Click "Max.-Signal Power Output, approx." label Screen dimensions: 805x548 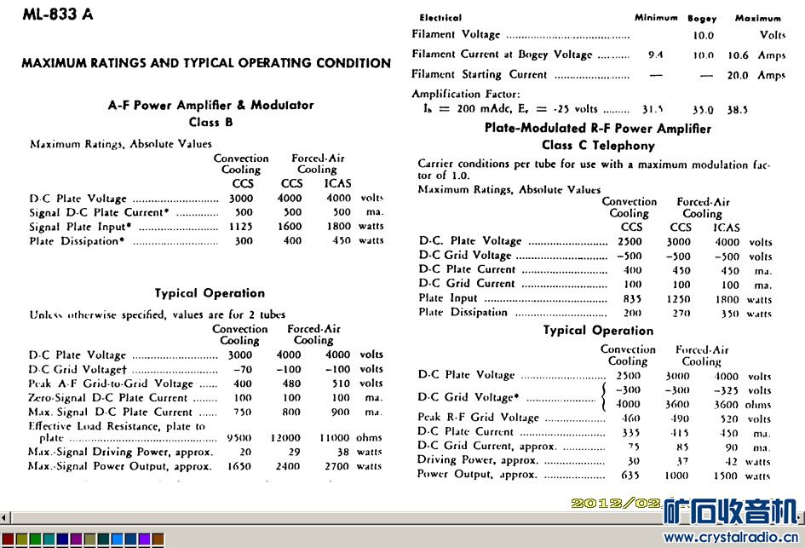tap(119, 466)
